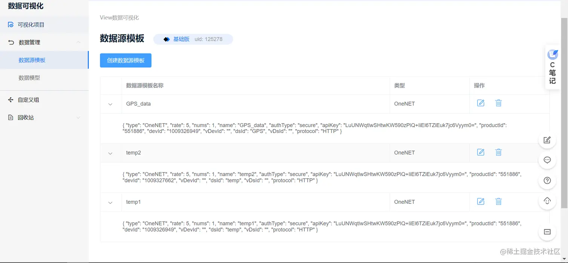Screen dimensions: 568x263
Task: Click the 操作 column header
Action: [479, 85]
